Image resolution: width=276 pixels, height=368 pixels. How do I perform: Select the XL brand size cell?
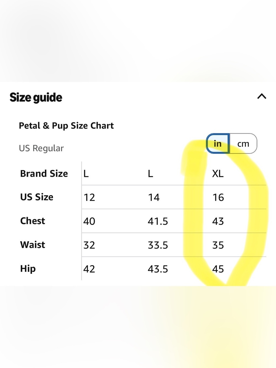pyautogui.click(x=218, y=174)
